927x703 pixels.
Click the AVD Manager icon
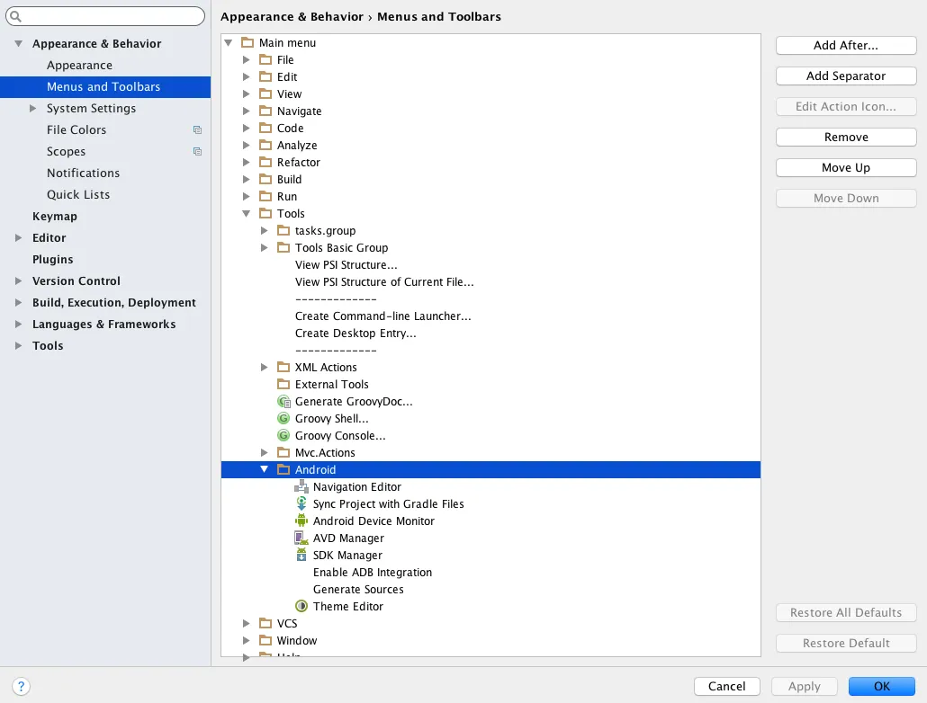tap(301, 538)
